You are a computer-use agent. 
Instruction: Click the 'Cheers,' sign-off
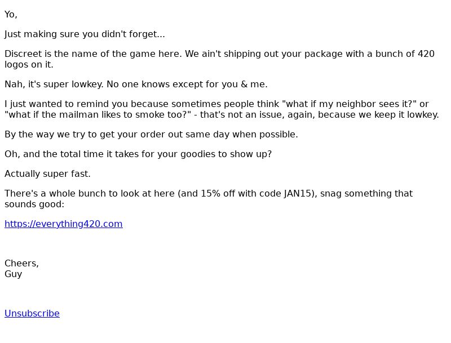[21, 263]
